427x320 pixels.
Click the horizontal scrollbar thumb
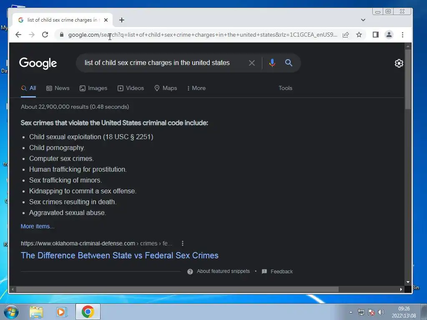pos(177,289)
